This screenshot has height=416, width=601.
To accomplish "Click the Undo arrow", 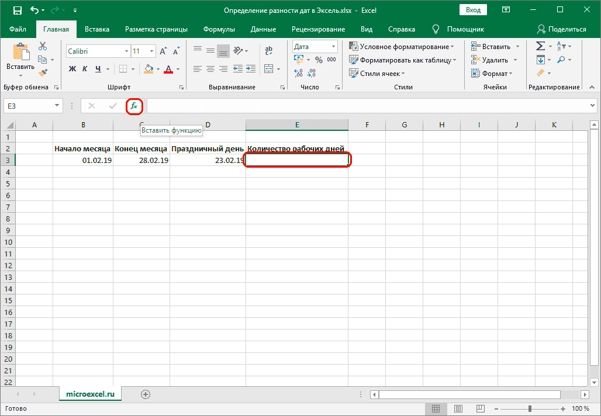I will (34, 11).
